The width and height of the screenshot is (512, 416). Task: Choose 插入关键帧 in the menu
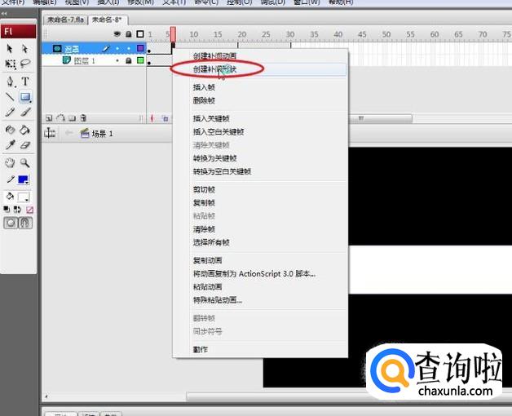(x=211, y=118)
